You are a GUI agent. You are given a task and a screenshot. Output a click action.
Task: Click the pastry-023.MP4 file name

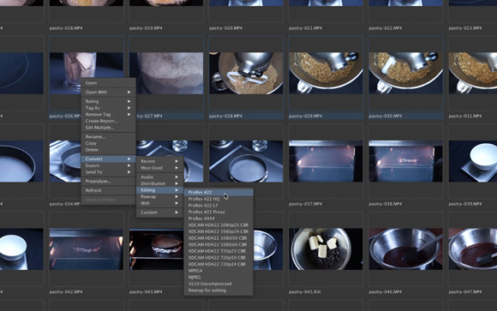[465, 28]
